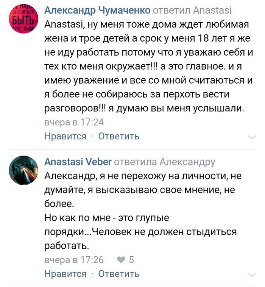This screenshot has width=265, height=287.
Task: Open the Anastasi Veber author name link
Action: pyautogui.click(x=78, y=162)
